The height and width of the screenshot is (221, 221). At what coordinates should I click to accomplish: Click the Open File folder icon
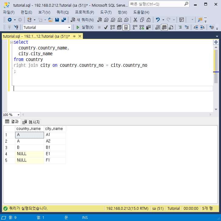tap(50, 20)
